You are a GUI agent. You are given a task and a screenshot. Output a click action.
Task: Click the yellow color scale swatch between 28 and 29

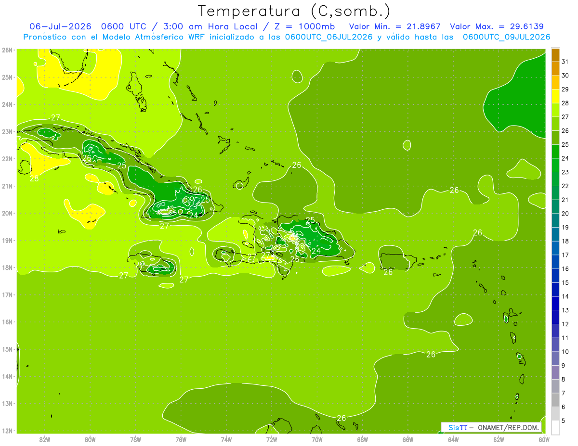click(556, 96)
